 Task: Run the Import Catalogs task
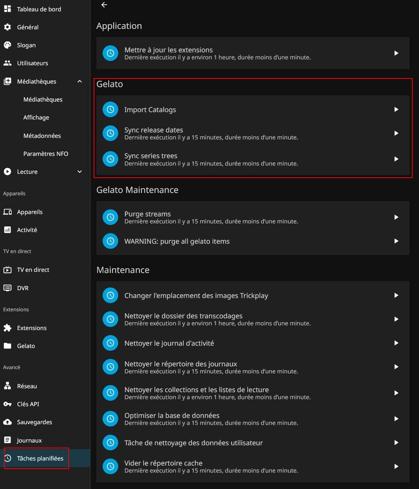point(396,109)
